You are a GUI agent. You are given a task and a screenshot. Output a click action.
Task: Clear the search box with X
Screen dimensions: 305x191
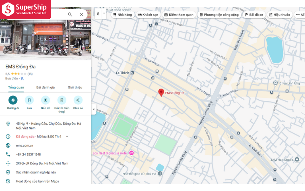click(x=82, y=15)
